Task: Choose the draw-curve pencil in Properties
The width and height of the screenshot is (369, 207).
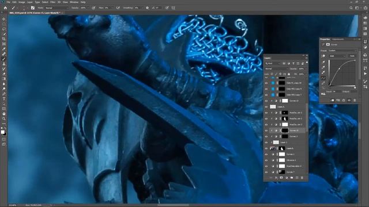Action: click(x=323, y=83)
